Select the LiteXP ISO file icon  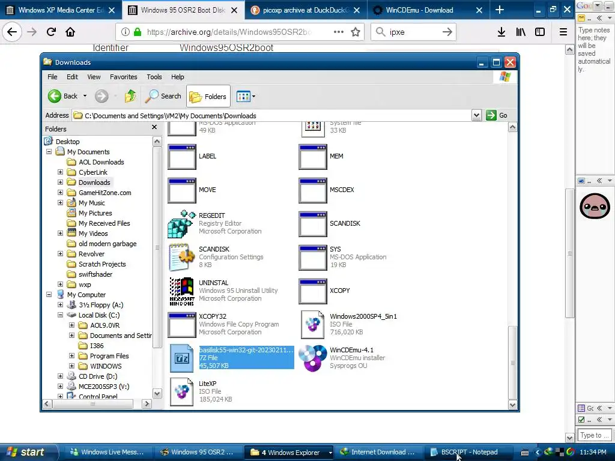tap(181, 391)
